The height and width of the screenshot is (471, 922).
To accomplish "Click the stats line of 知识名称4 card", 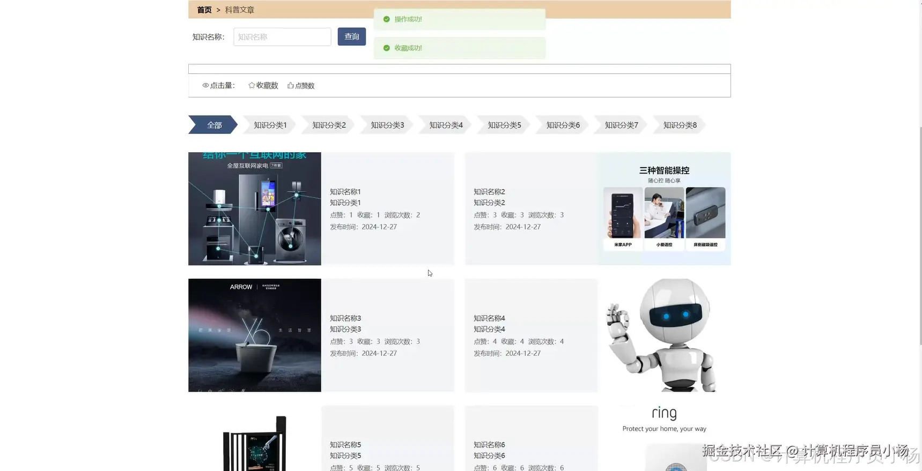I will [x=519, y=341].
